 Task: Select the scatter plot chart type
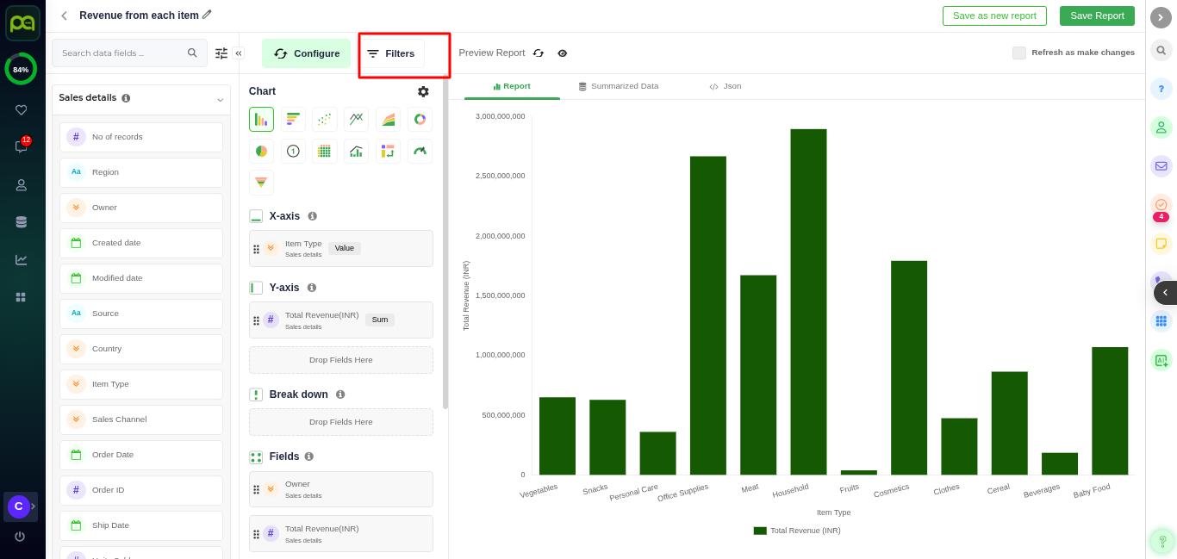(x=325, y=120)
